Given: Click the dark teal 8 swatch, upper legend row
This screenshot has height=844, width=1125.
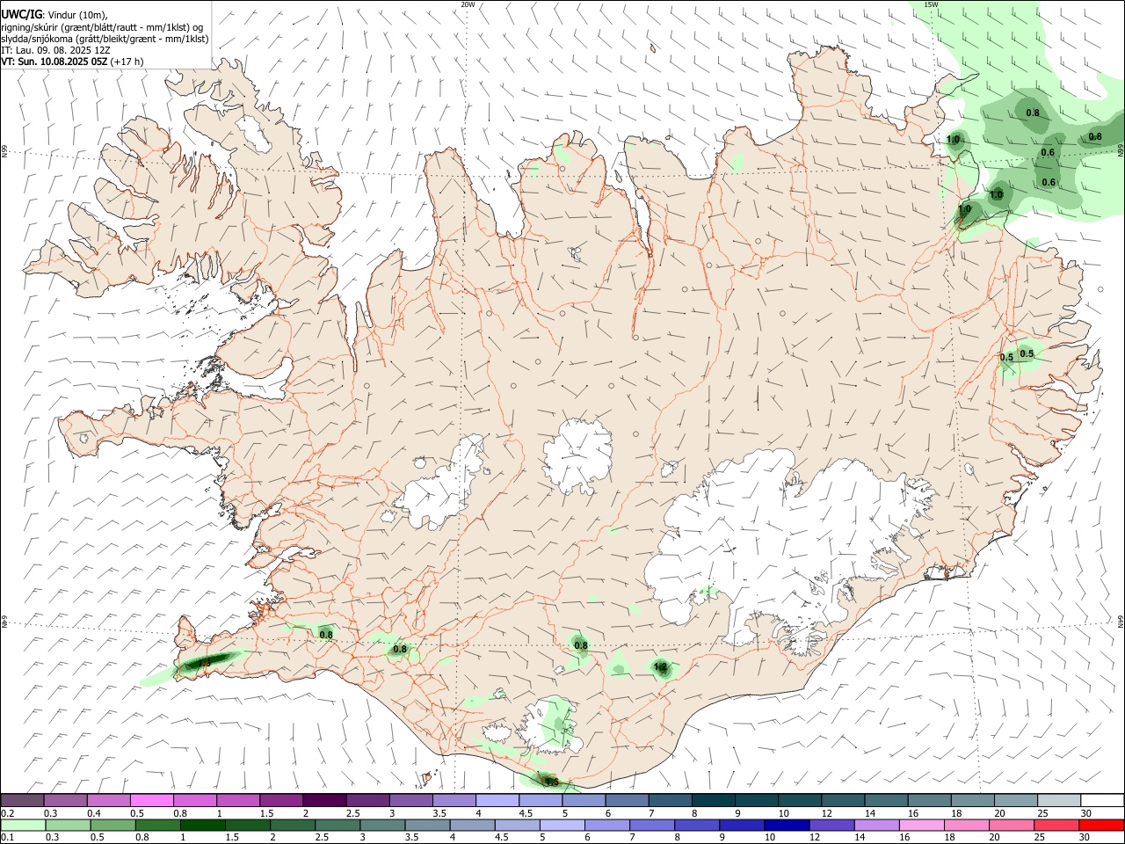Looking at the screenshot, I should [x=712, y=800].
